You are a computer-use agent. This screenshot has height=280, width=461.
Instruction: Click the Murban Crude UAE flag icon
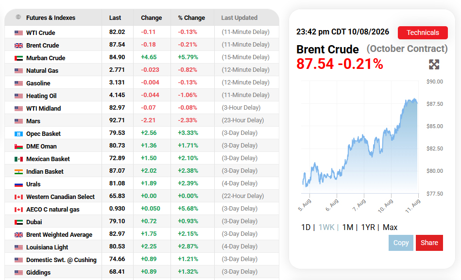[x=18, y=58]
